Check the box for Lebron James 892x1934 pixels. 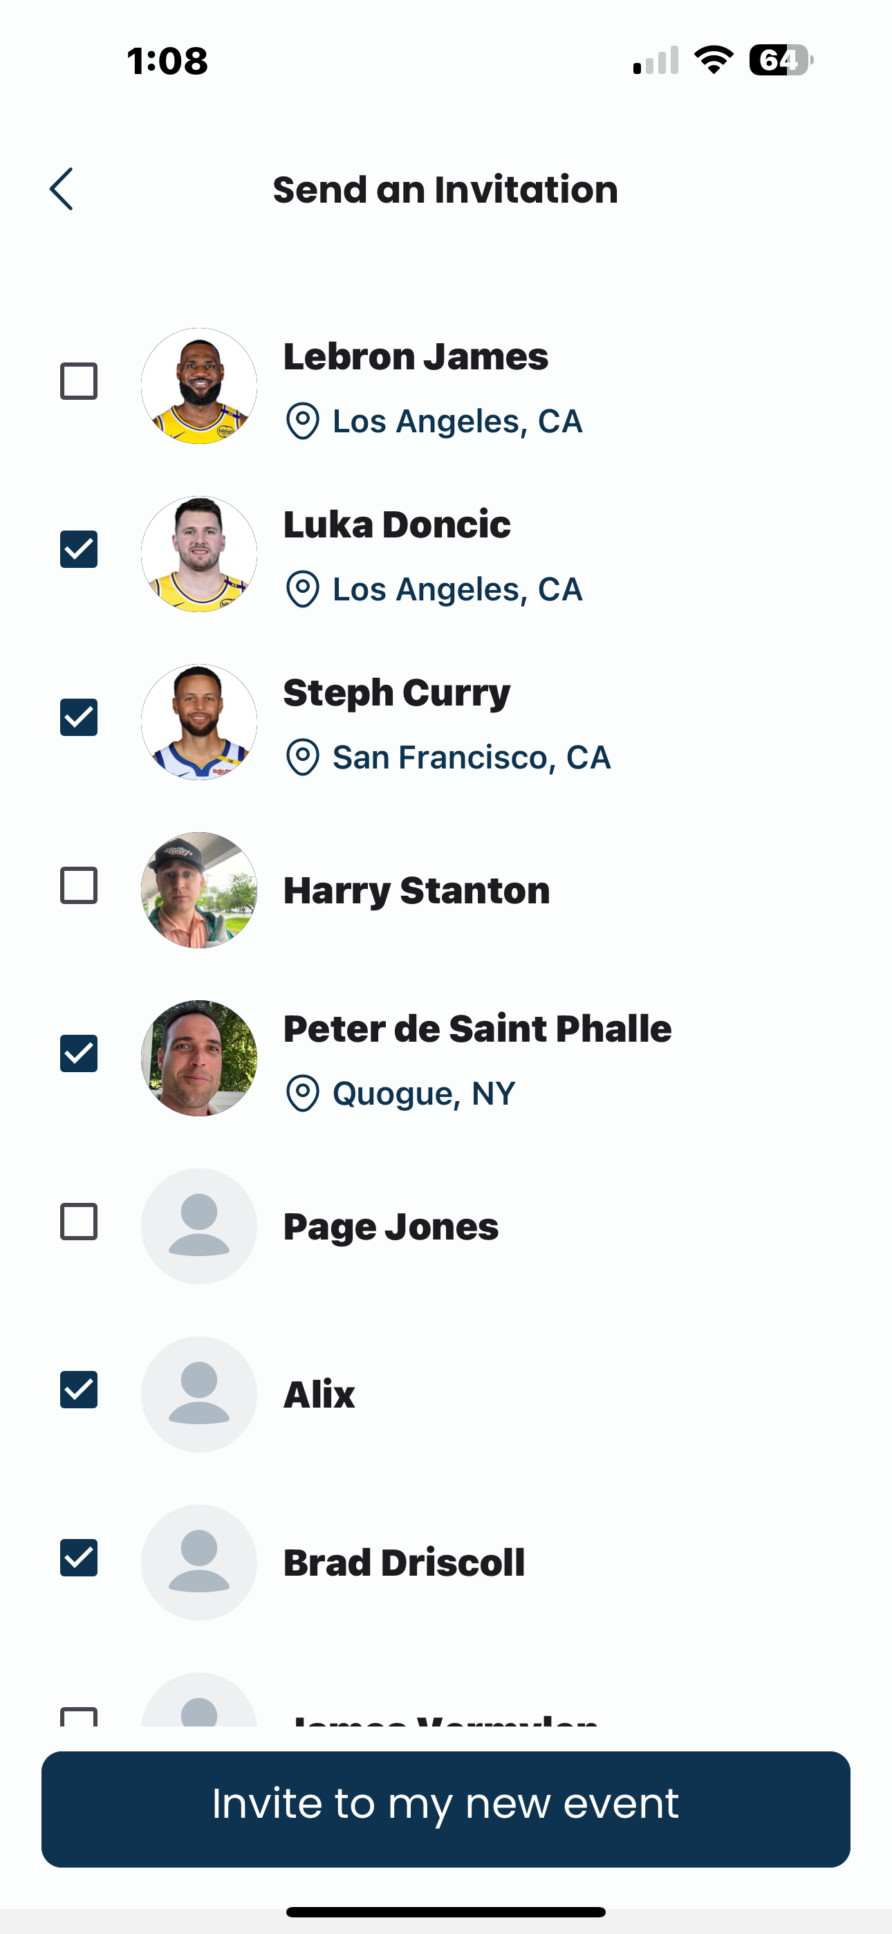click(x=79, y=381)
